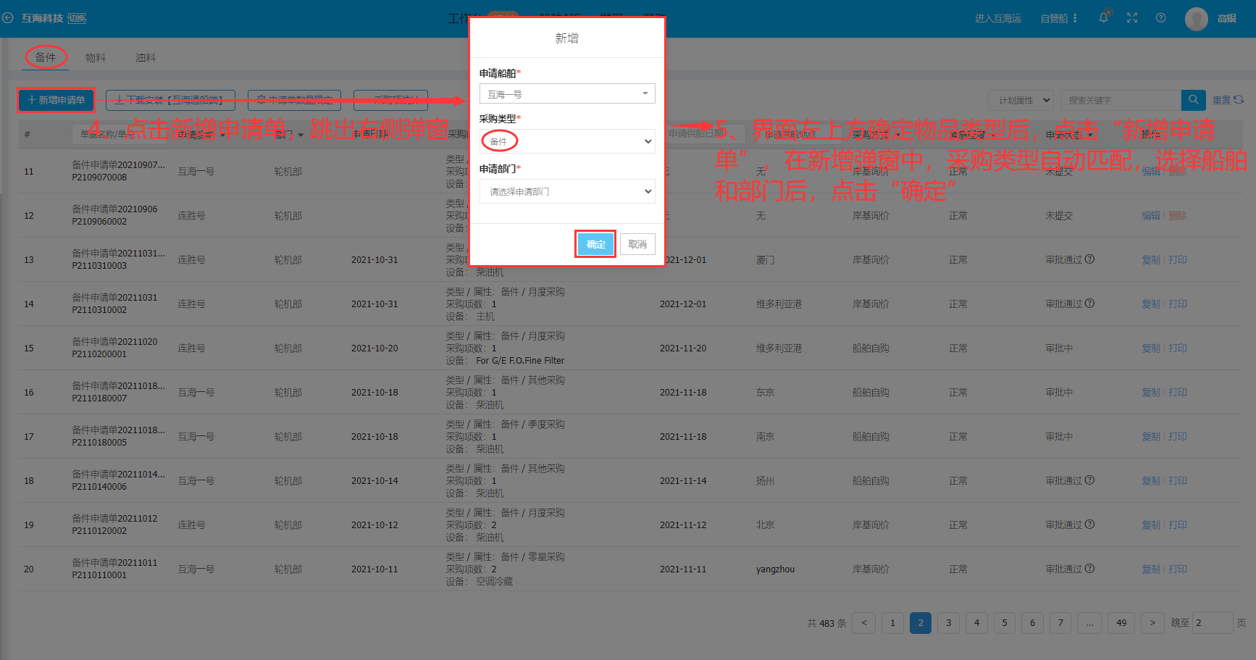1256x660 pixels.
Task: Click 备件申请单20211020 P2110200001 entry
Action: [x=114, y=348]
